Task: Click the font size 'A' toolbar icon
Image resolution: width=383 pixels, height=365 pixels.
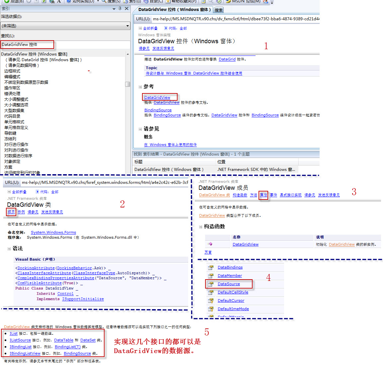Action: click(59, 1)
